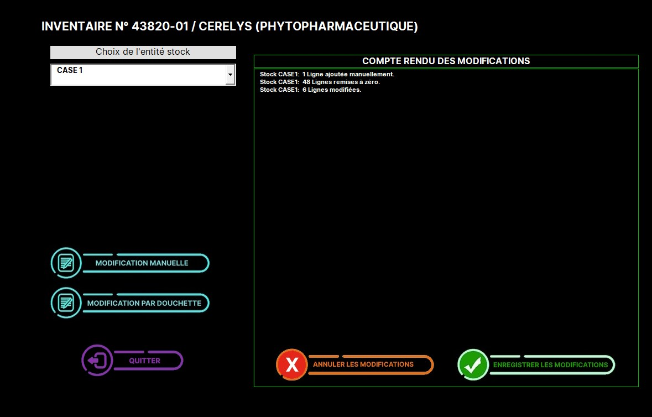This screenshot has width=652, height=417.
Task: Select the '48 Lignes remises à zéro' log line
Action: pyautogui.click(x=320, y=82)
